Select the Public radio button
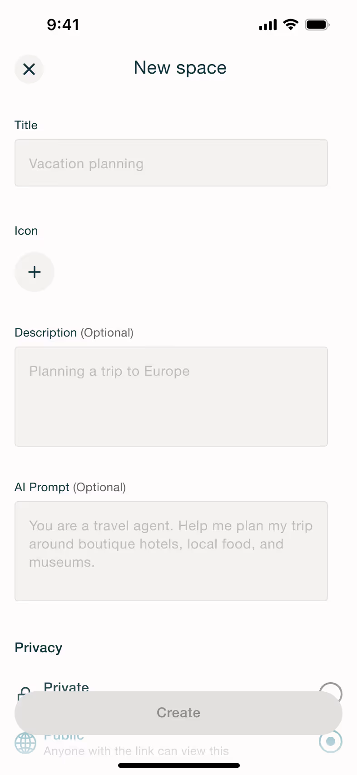 tap(331, 742)
